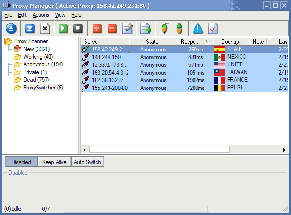Select the Dead (757) folder

point(36,80)
